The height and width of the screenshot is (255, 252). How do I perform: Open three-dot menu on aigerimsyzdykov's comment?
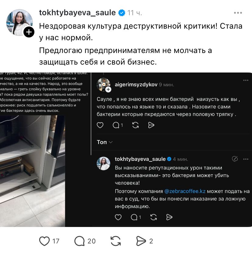click(x=246, y=80)
